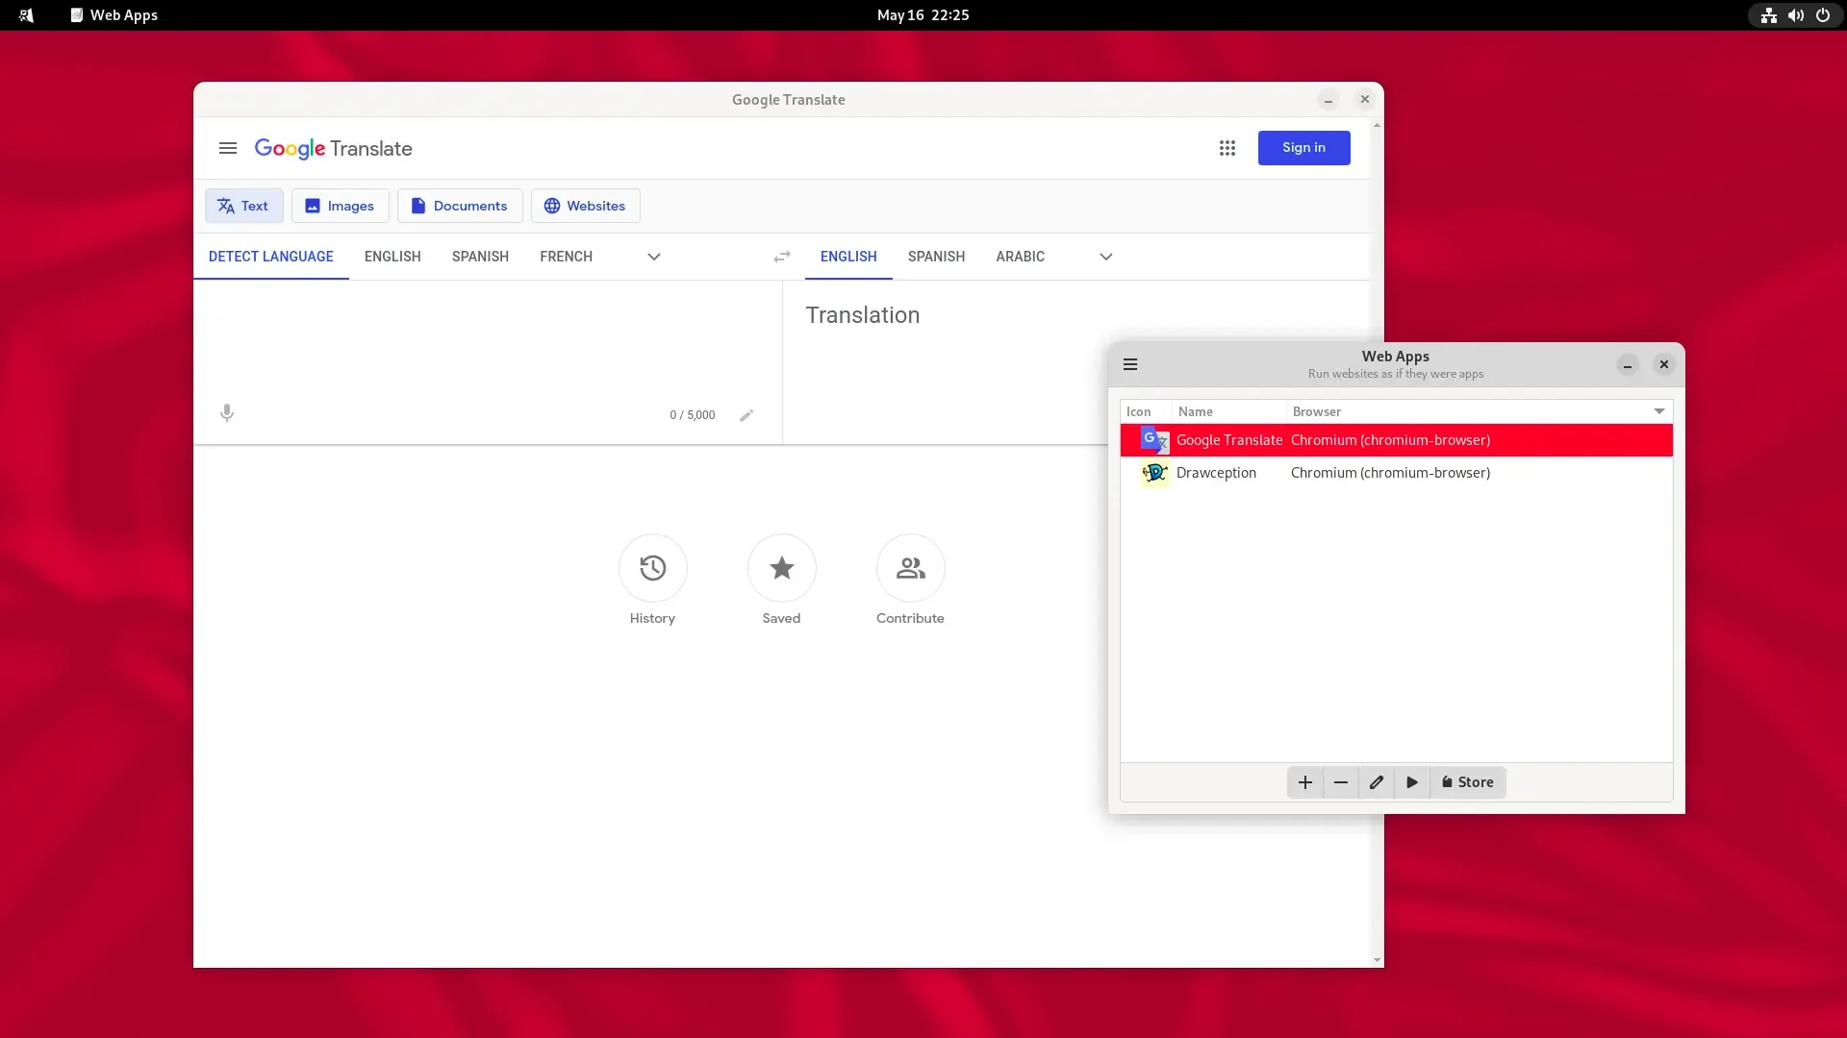Click the Sign in button
The height and width of the screenshot is (1038, 1847).
point(1304,148)
